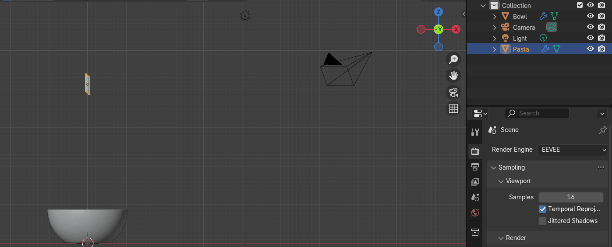The width and height of the screenshot is (612, 247).
Task: Open the Render Engine dropdown
Action: point(573,150)
